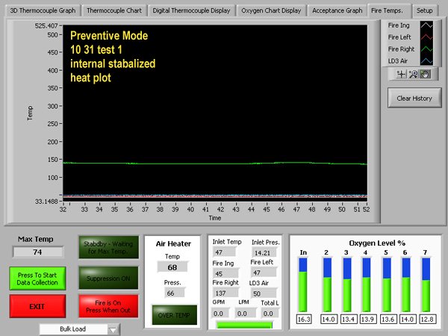This screenshot has height=336, width=448.
Task: Switch to the Thermocouple Chart tab
Action: pyautogui.click(x=114, y=10)
